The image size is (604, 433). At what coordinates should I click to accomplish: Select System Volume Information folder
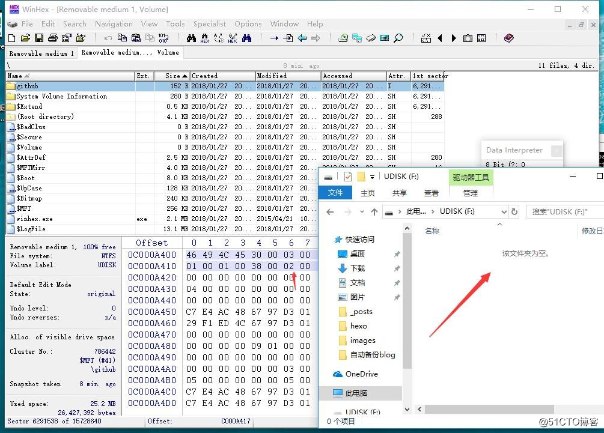click(x=225, y=96)
